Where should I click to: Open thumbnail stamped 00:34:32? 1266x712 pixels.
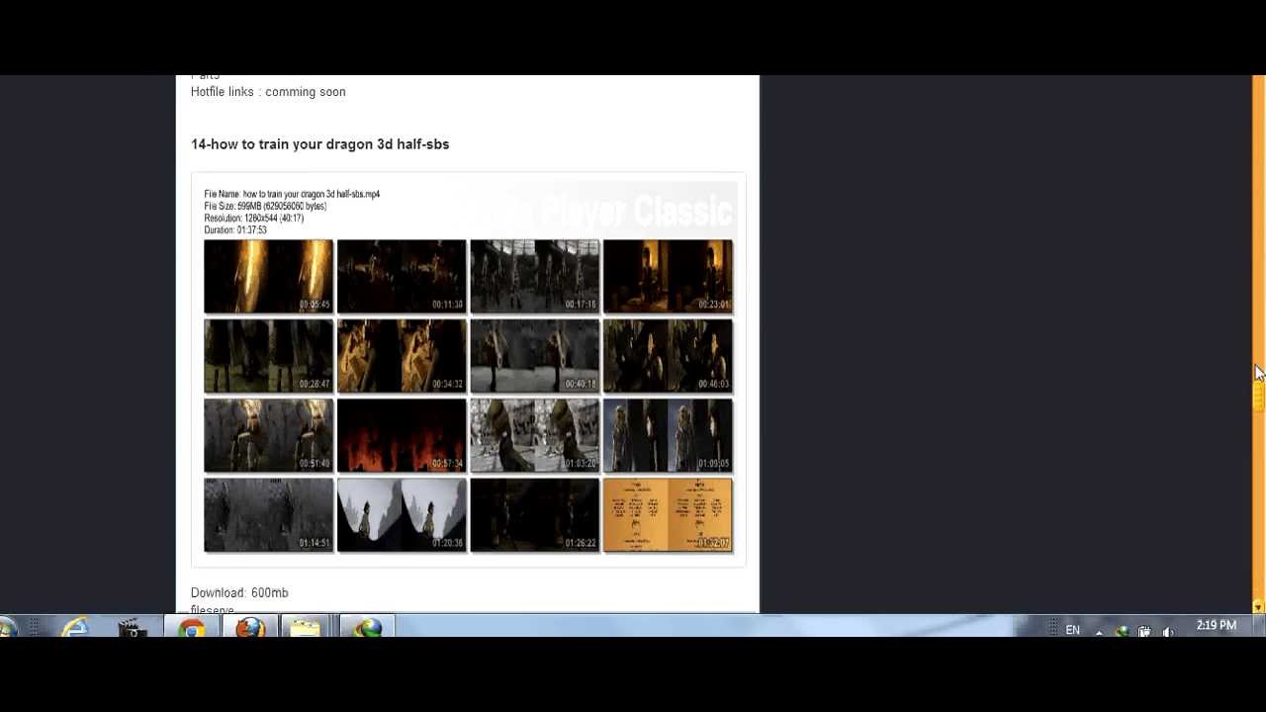[x=402, y=355]
